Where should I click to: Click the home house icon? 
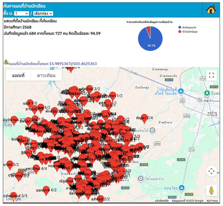coord(211,9)
